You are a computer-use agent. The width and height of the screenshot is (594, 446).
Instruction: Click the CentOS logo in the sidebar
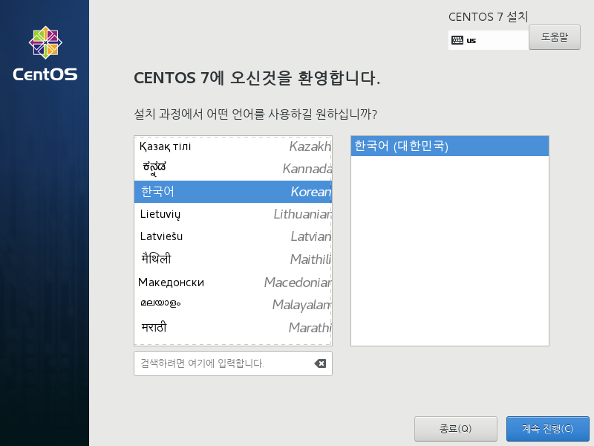click(x=45, y=54)
